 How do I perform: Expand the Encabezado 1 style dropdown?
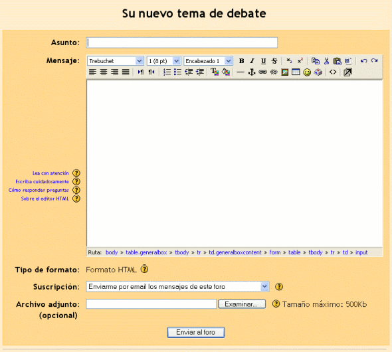tap(208, 61)
